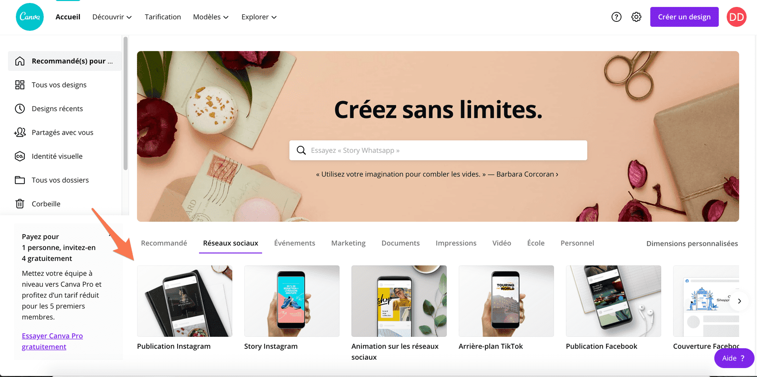Click the Identité visuelle brand icon
The image size is (757, 377).
(x=20, y=156)
